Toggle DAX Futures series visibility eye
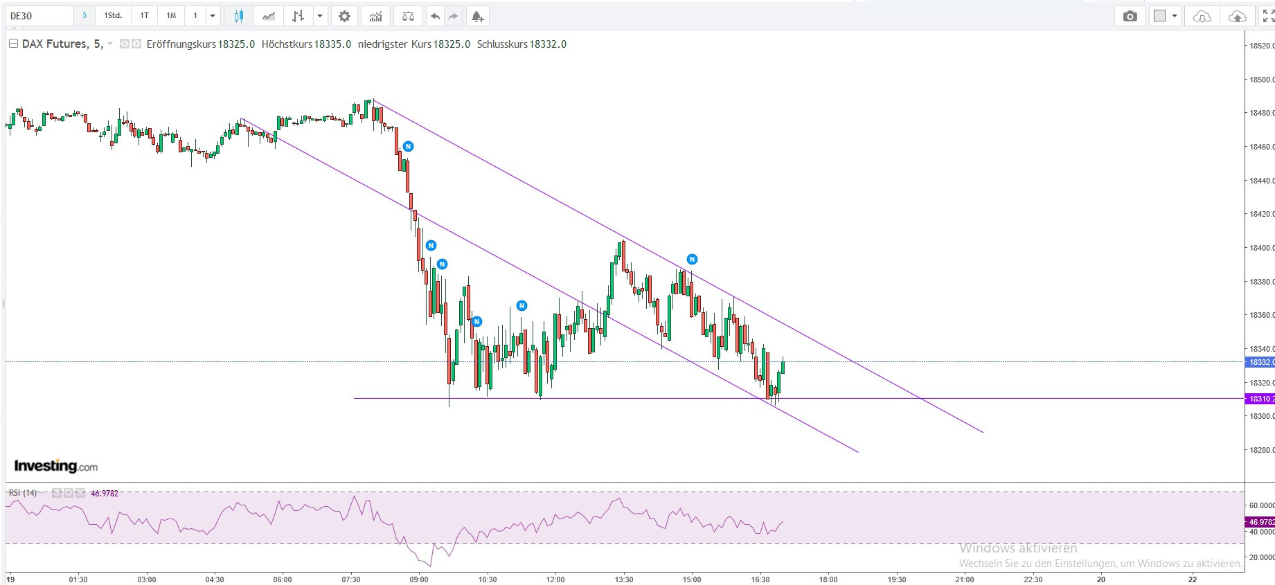 pos(125,44)
